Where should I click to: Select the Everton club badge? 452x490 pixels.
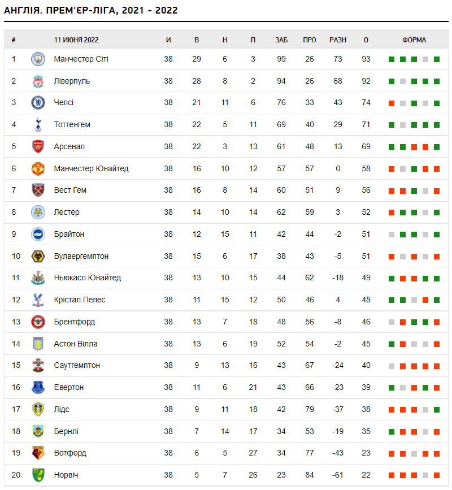(x=38, y=387)
